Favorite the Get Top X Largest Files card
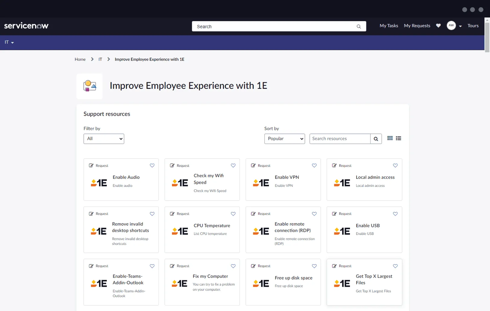490x311 pixels. pos(395,266)
